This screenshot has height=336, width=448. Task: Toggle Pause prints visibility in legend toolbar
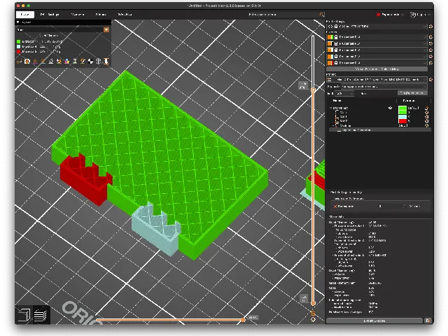(x=75, y=61)
